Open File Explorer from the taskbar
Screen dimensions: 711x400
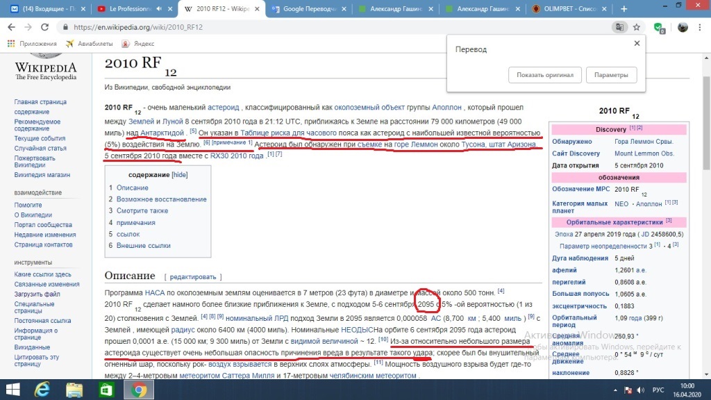coord(74,390)
